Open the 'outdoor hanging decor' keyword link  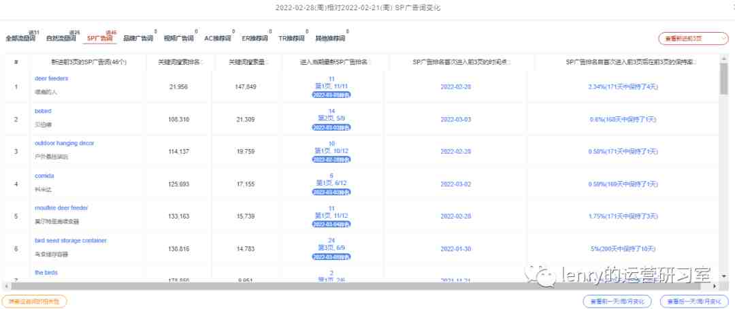(64, 143)
